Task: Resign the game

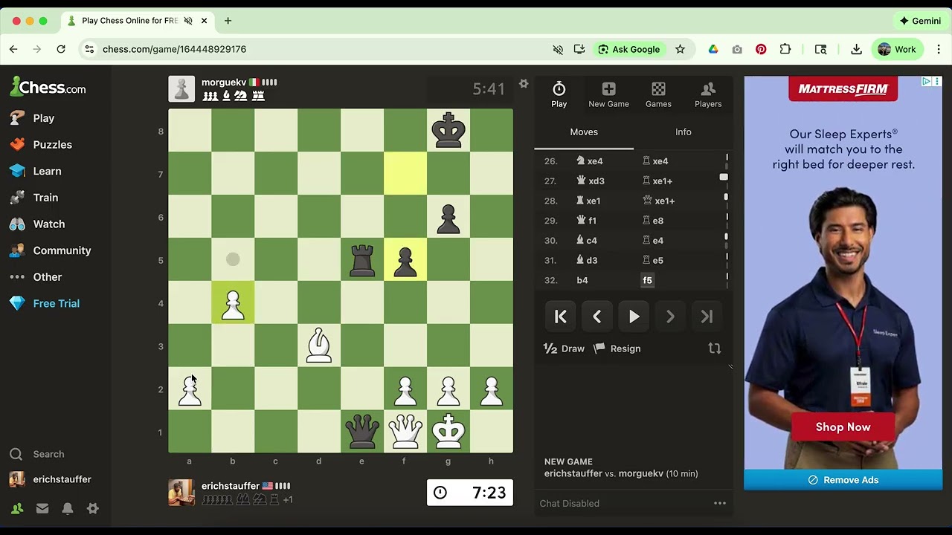Action: click(617, 348)
